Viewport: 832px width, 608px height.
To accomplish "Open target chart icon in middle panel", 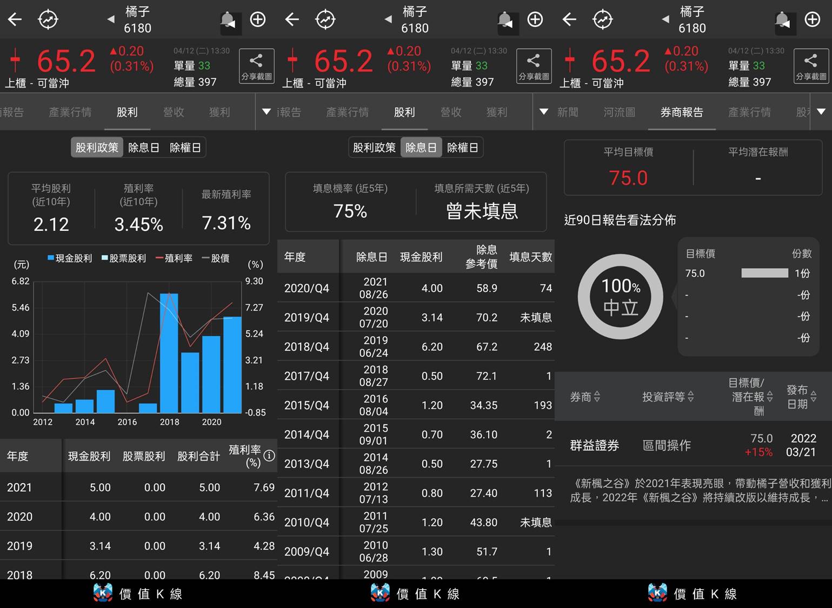I will click(x=325, y=20).
